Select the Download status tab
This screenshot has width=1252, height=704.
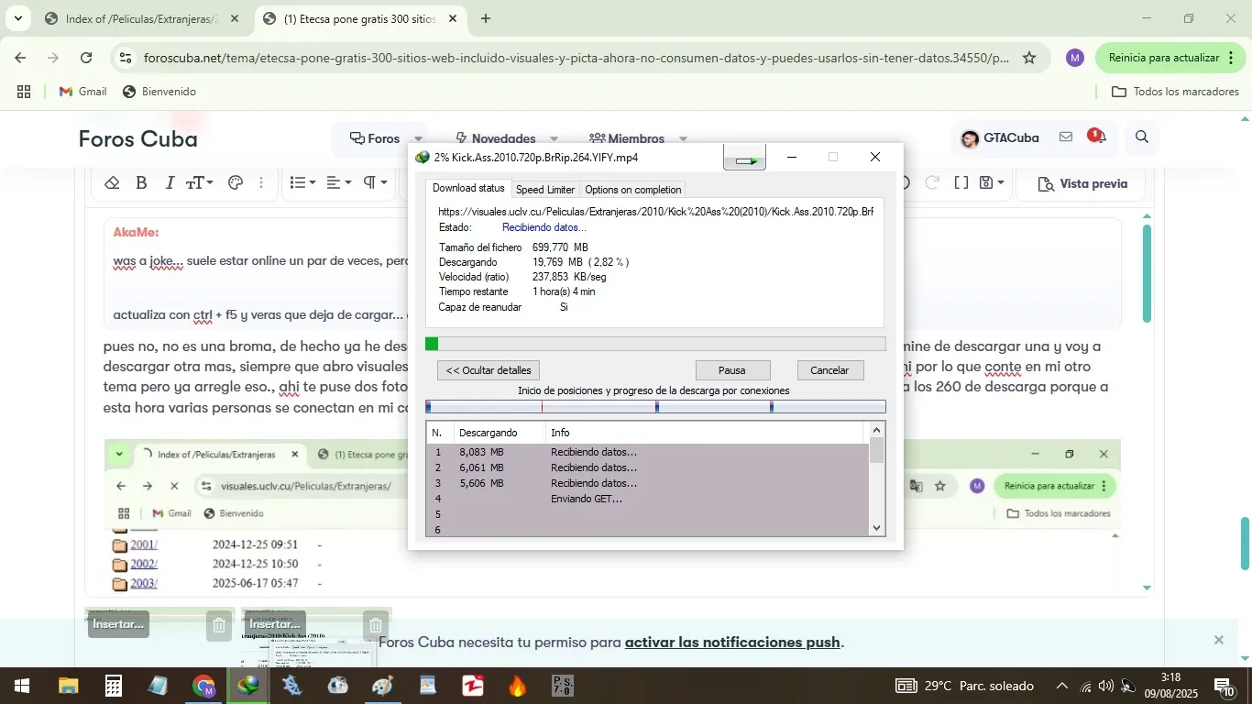(468, 188)
